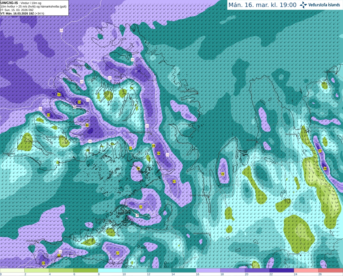Click the dark indigo 22–24 legend swatch
The height and width of the screenshot is (276, 343).
coord(282,270)
